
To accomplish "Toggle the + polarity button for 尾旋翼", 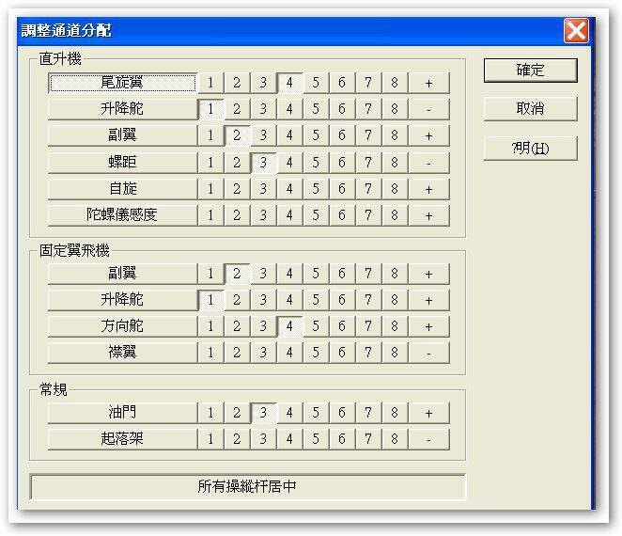I will [428, 83].
